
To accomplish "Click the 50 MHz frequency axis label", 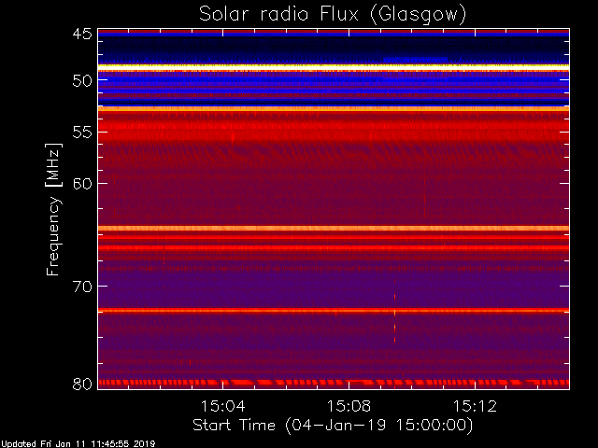I will click(x=82, y=81).
